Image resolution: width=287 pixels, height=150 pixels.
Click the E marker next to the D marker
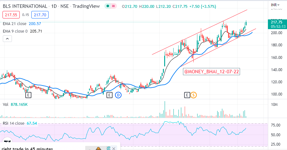click(x=109, y=95)
